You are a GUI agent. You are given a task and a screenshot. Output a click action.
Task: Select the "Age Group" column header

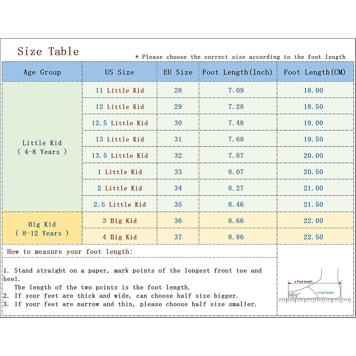click(42, 72)
